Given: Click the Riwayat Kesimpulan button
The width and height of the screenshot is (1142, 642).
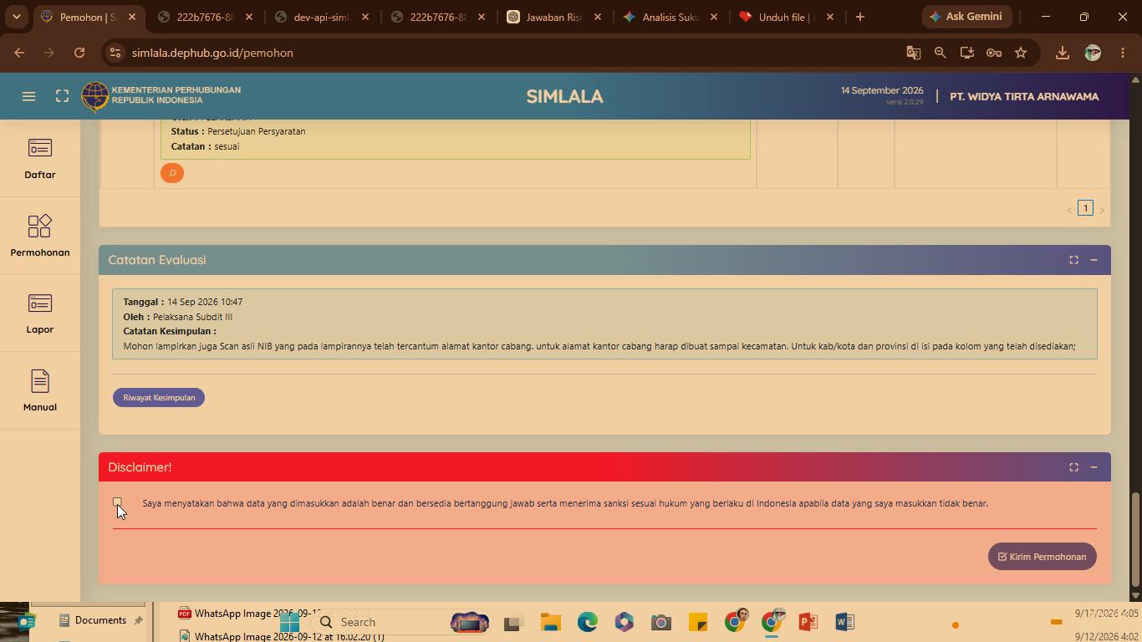Looking at the screenshot, I should (159, 397).
